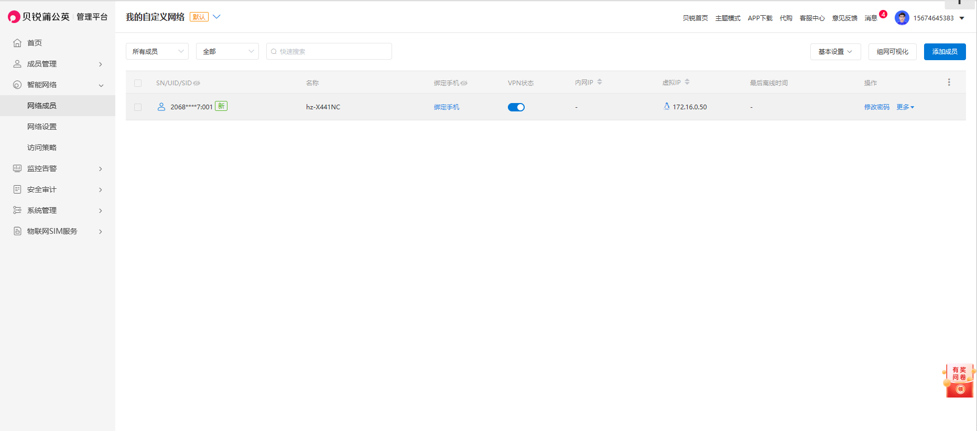Click the 成员管理 person icon
This screenshot has height=431, width=977.
(x=17, y=64)
